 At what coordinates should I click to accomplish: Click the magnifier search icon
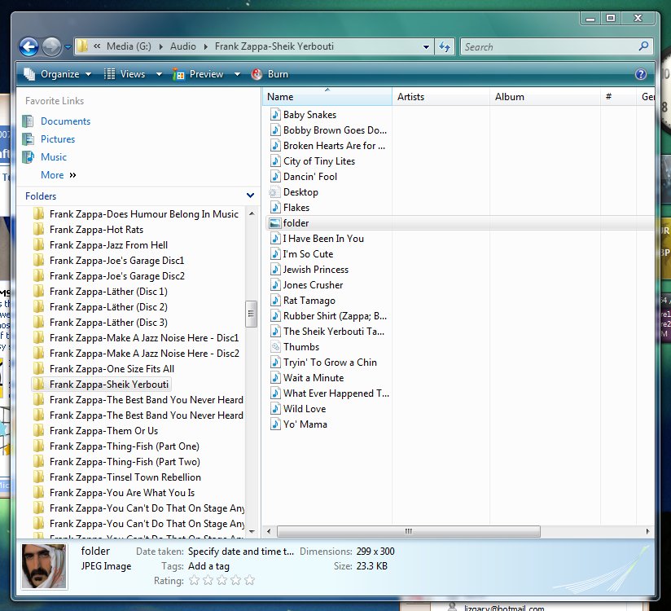643,46
